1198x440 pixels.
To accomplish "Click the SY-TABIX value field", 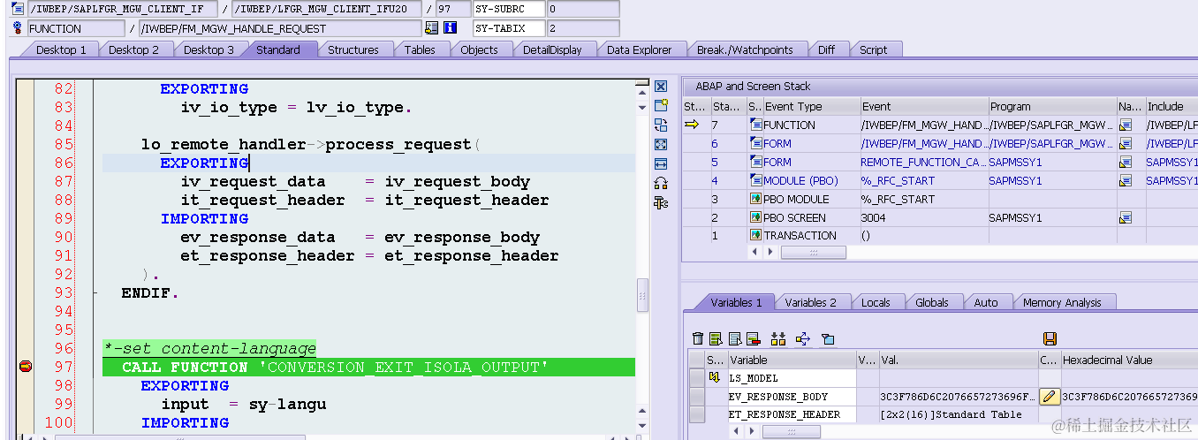I will point(581,28).
